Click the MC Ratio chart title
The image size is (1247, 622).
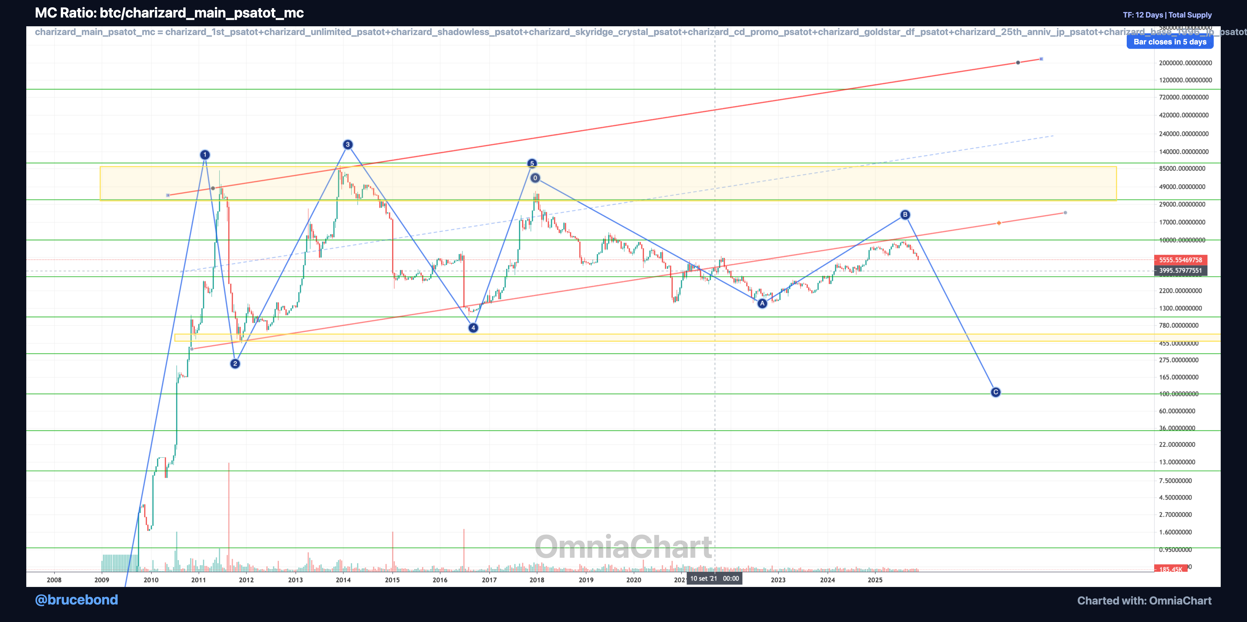tap(169, 13)
